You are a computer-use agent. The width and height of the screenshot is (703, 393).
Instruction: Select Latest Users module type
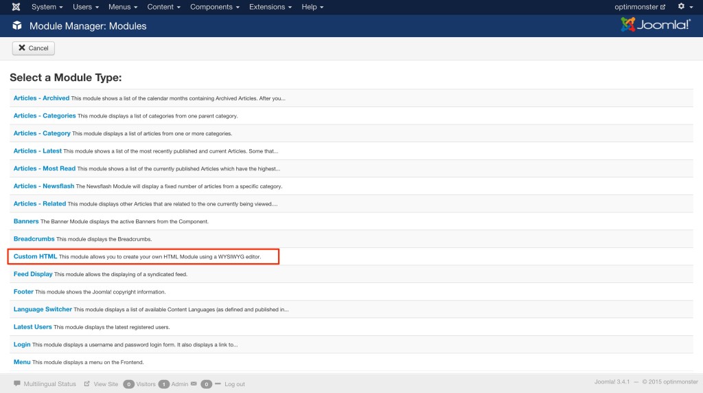(32, 326)
